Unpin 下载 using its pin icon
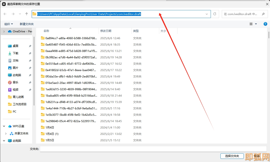 [x=30, y=53]
